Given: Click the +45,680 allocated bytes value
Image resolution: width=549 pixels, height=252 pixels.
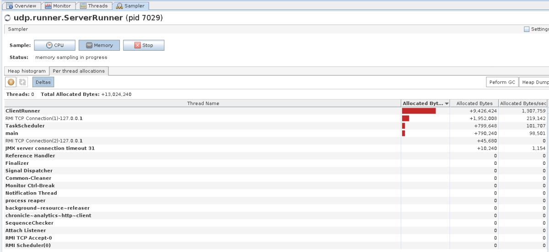Looking at the screenshot, I should coord(487,141).
